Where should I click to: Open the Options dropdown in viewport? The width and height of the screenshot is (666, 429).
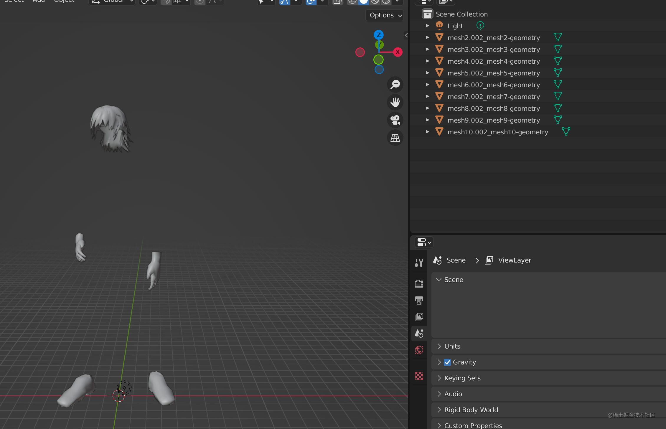(385, 15)
